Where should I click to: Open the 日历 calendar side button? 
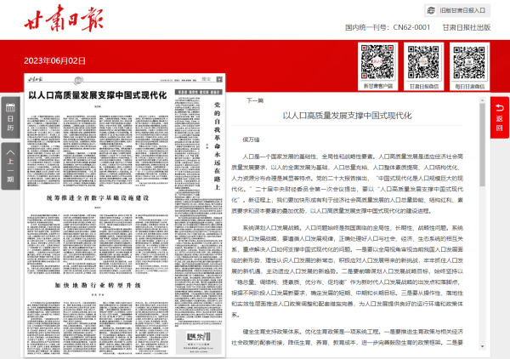(10, 117)
